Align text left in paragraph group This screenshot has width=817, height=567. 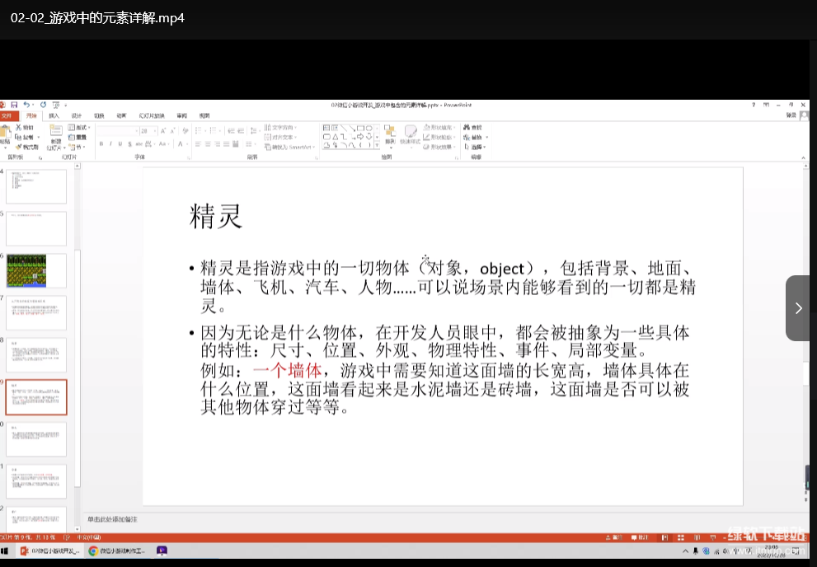coord(198,143)
